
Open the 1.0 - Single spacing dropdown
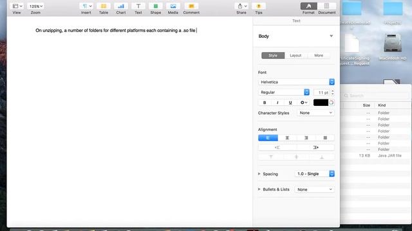click(x=315, y=174)
